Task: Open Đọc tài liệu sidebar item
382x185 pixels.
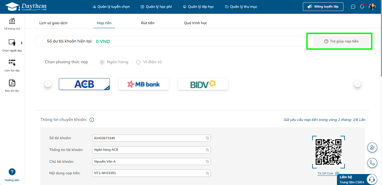Action: pos(12,86)
